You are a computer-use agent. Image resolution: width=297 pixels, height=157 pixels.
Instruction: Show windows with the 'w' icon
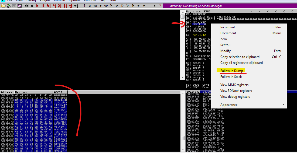click(106, 6)
